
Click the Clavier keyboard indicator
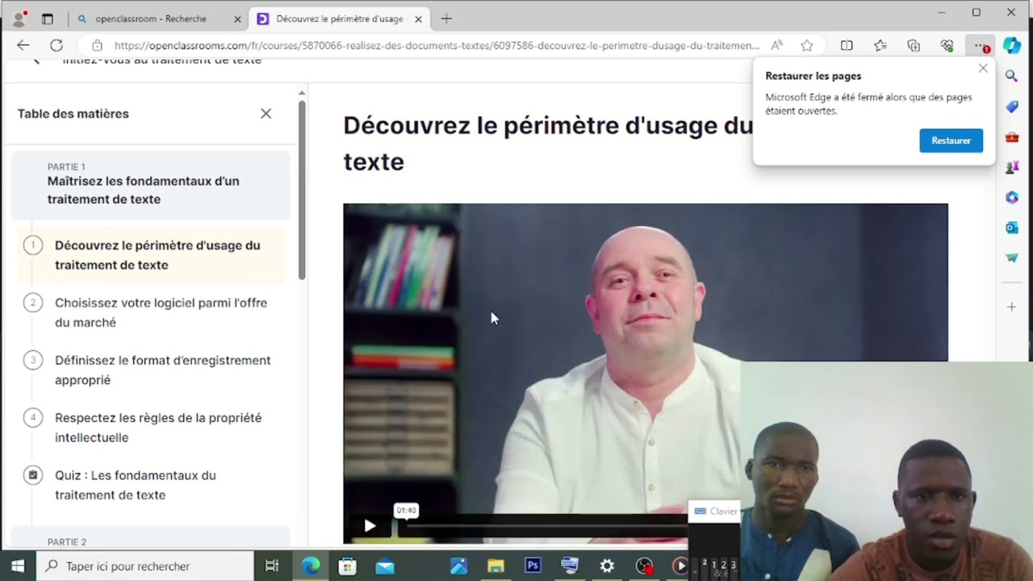tap(715, 511)
